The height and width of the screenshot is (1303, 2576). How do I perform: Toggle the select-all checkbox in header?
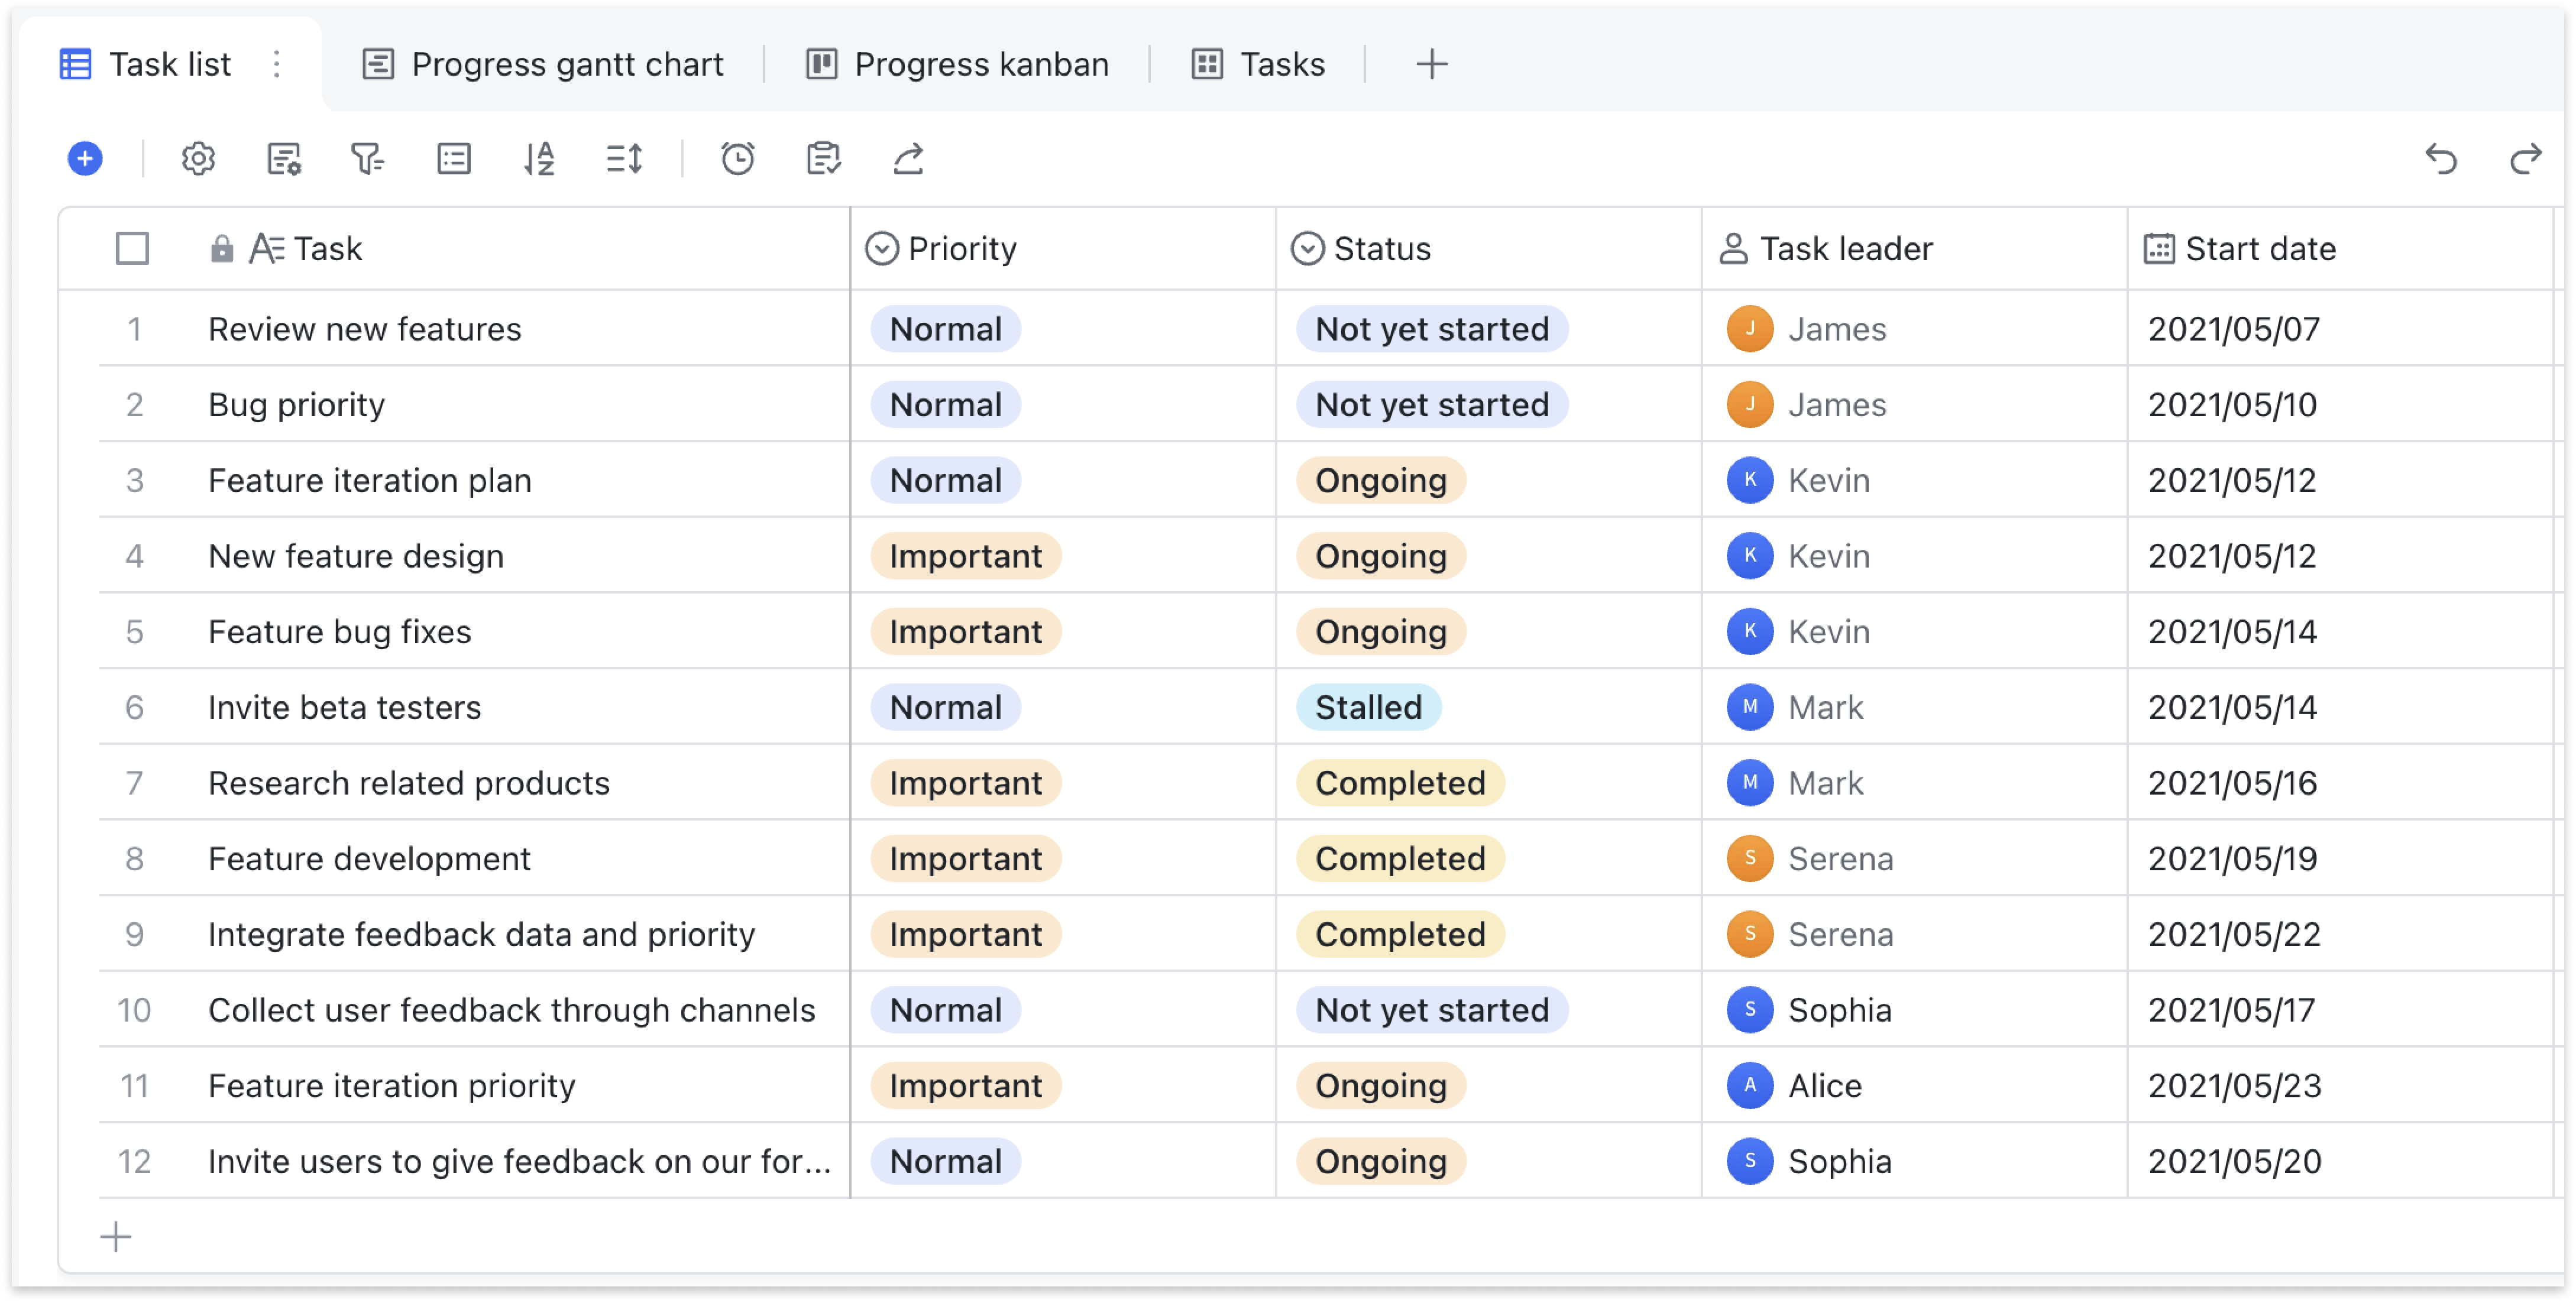pyautogui.click(x=132, y=248)
